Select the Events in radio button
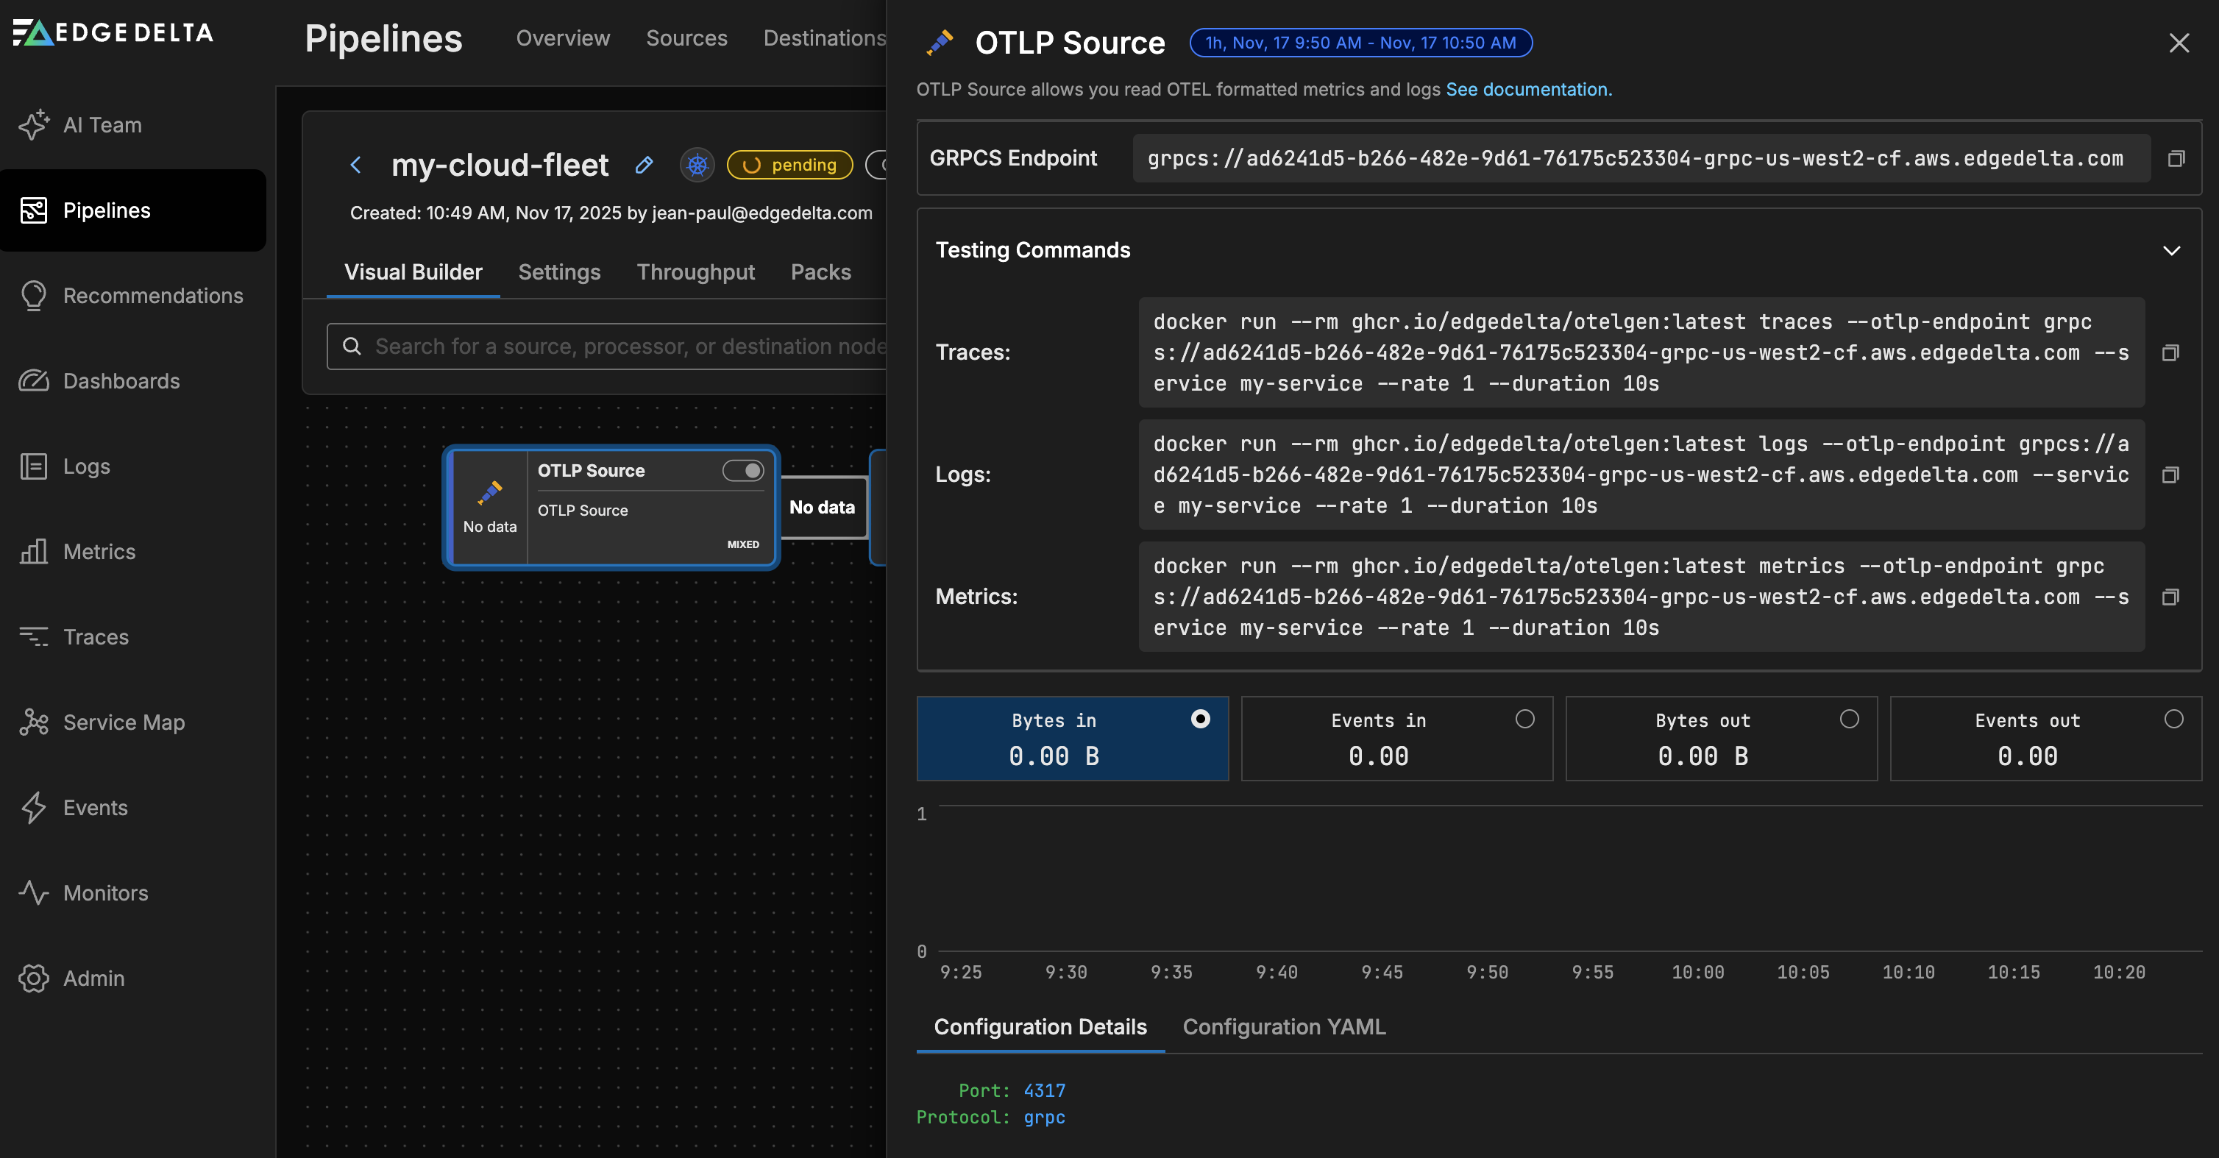This screenshot has height=1158, width=2219. [x=1524, y=719]
